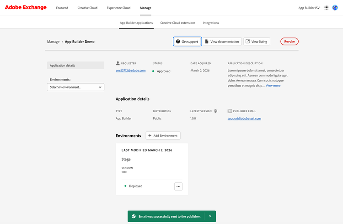The width and height of the screenshot is (343, 224).
Task: Switch to Creative Cloud extensions tab
Action: click(x=177, y=23)
